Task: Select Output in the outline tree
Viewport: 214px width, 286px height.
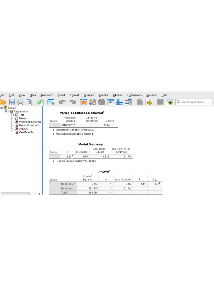Action: click(12, 108)
